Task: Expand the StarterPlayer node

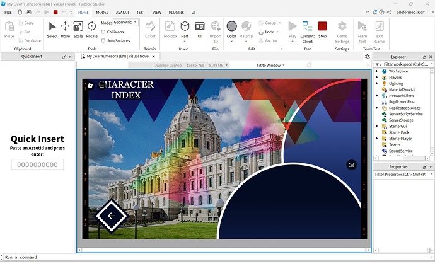Action: tap(377, 139)
